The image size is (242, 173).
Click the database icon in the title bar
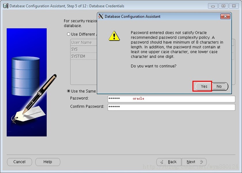(6, 6)
